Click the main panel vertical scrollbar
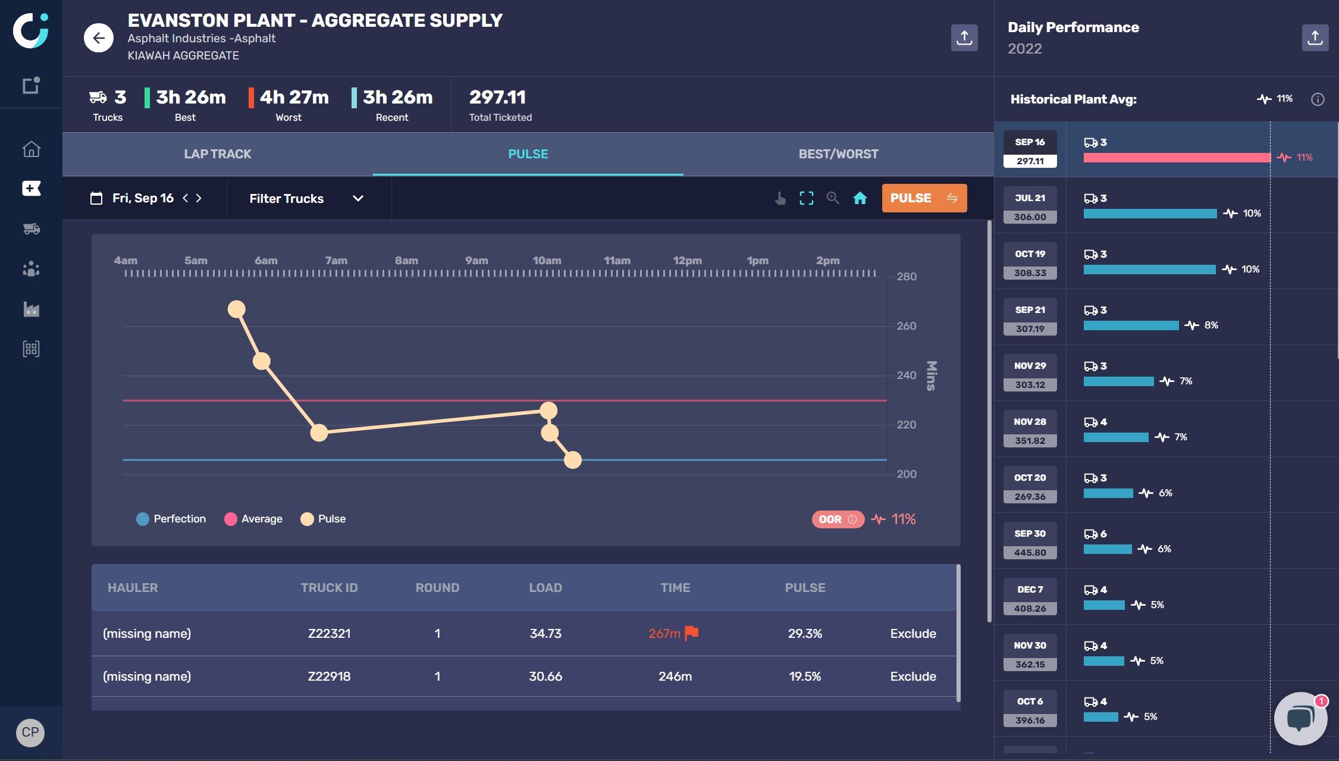1339x761 pixels. pyautogui.click(x=989, y=421)
